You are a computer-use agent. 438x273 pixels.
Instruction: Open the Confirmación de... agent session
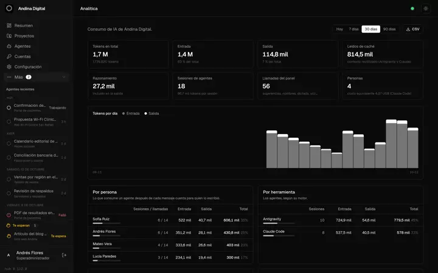click(x=36, y=108)
